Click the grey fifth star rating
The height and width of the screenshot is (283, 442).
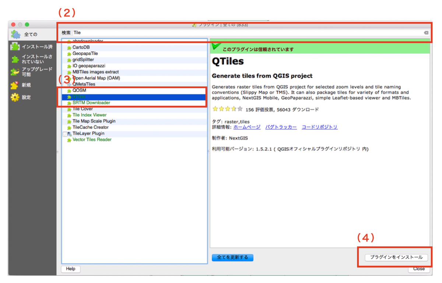click(240, 109)
